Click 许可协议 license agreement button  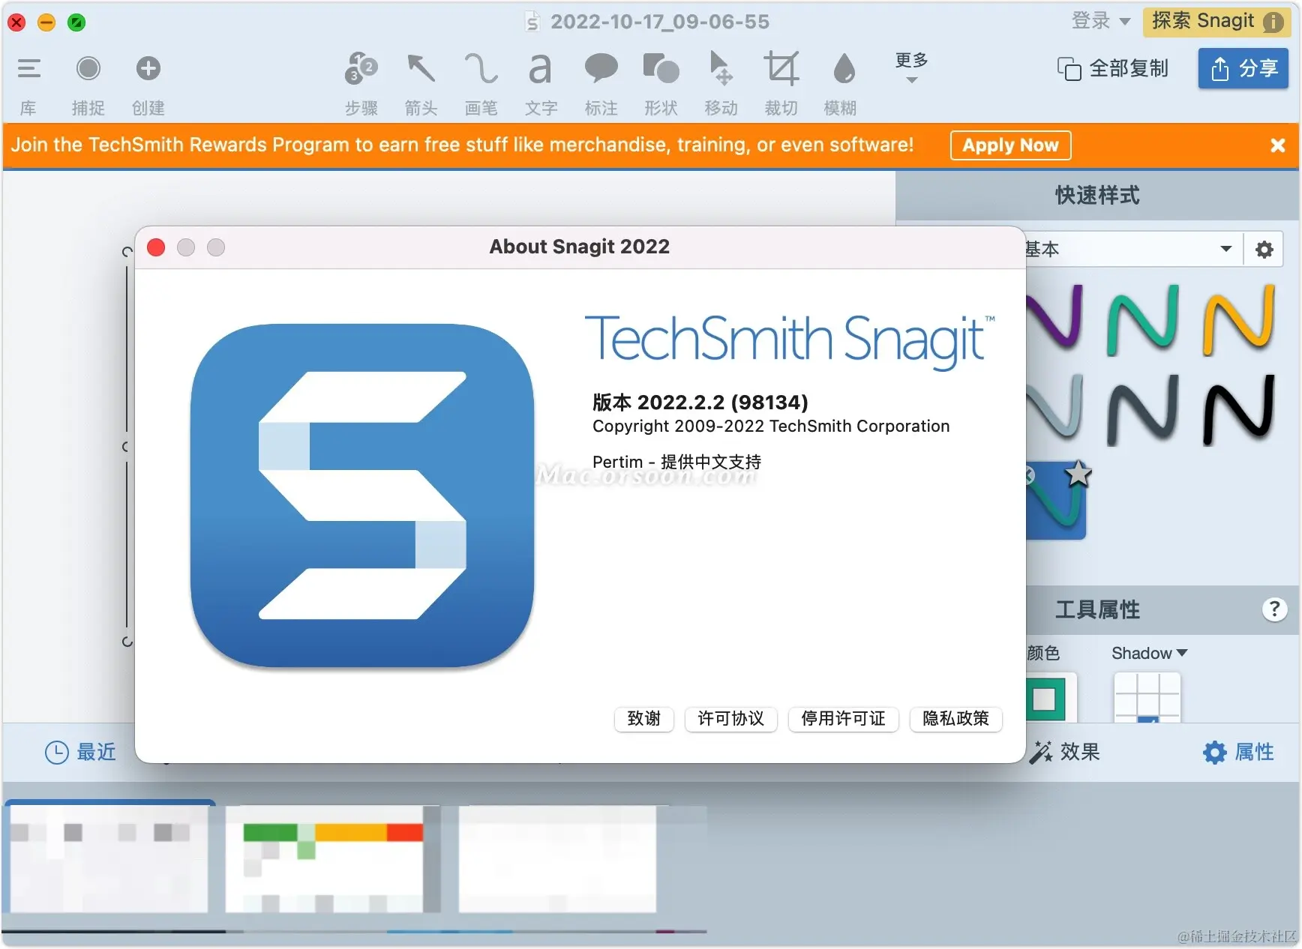coord(730,719)
